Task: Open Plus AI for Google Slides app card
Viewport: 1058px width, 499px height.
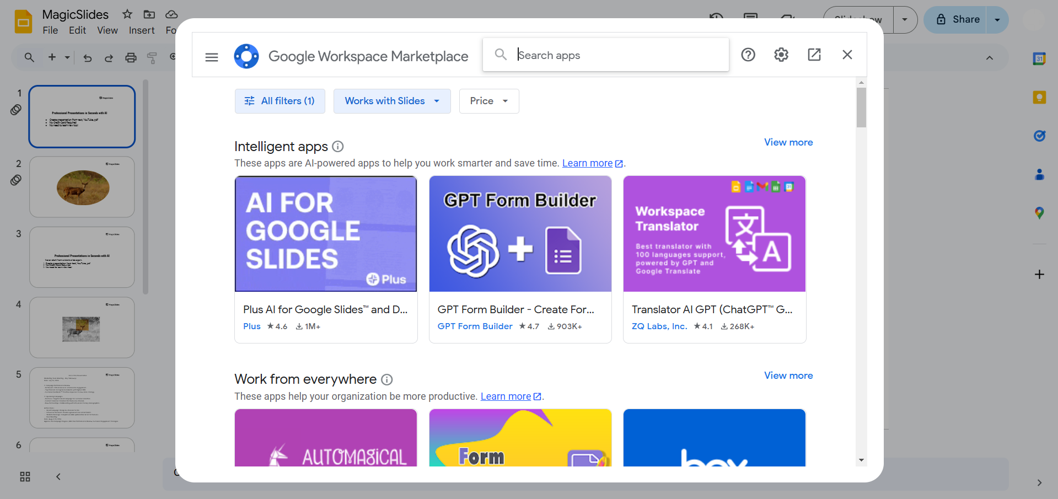Action: 325,259
